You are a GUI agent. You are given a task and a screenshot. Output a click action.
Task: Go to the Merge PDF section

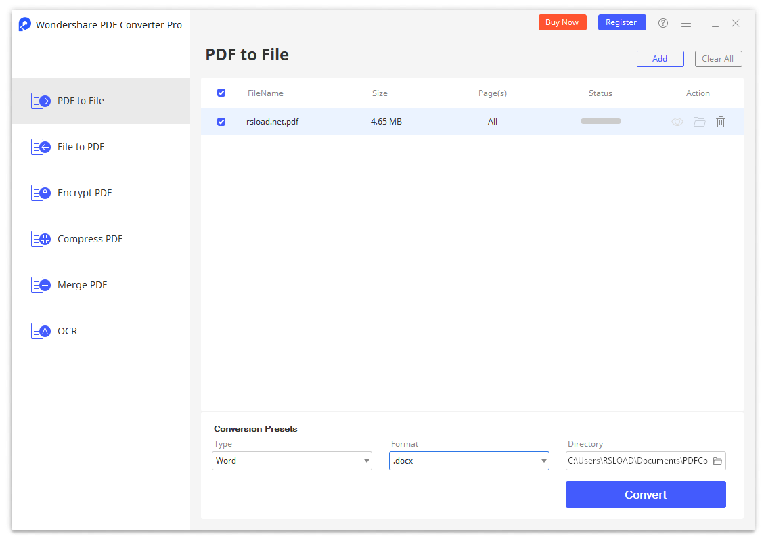82,285
